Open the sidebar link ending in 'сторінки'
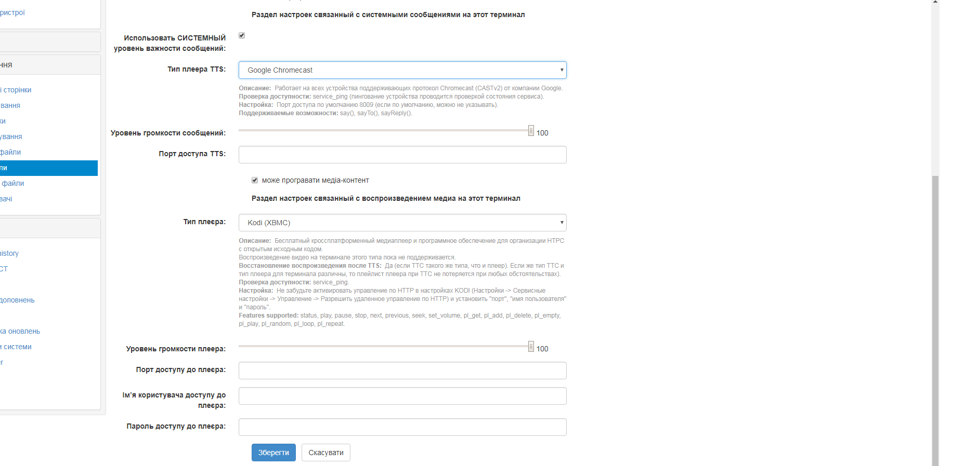The image size is (978, 466). coord(17,90)
